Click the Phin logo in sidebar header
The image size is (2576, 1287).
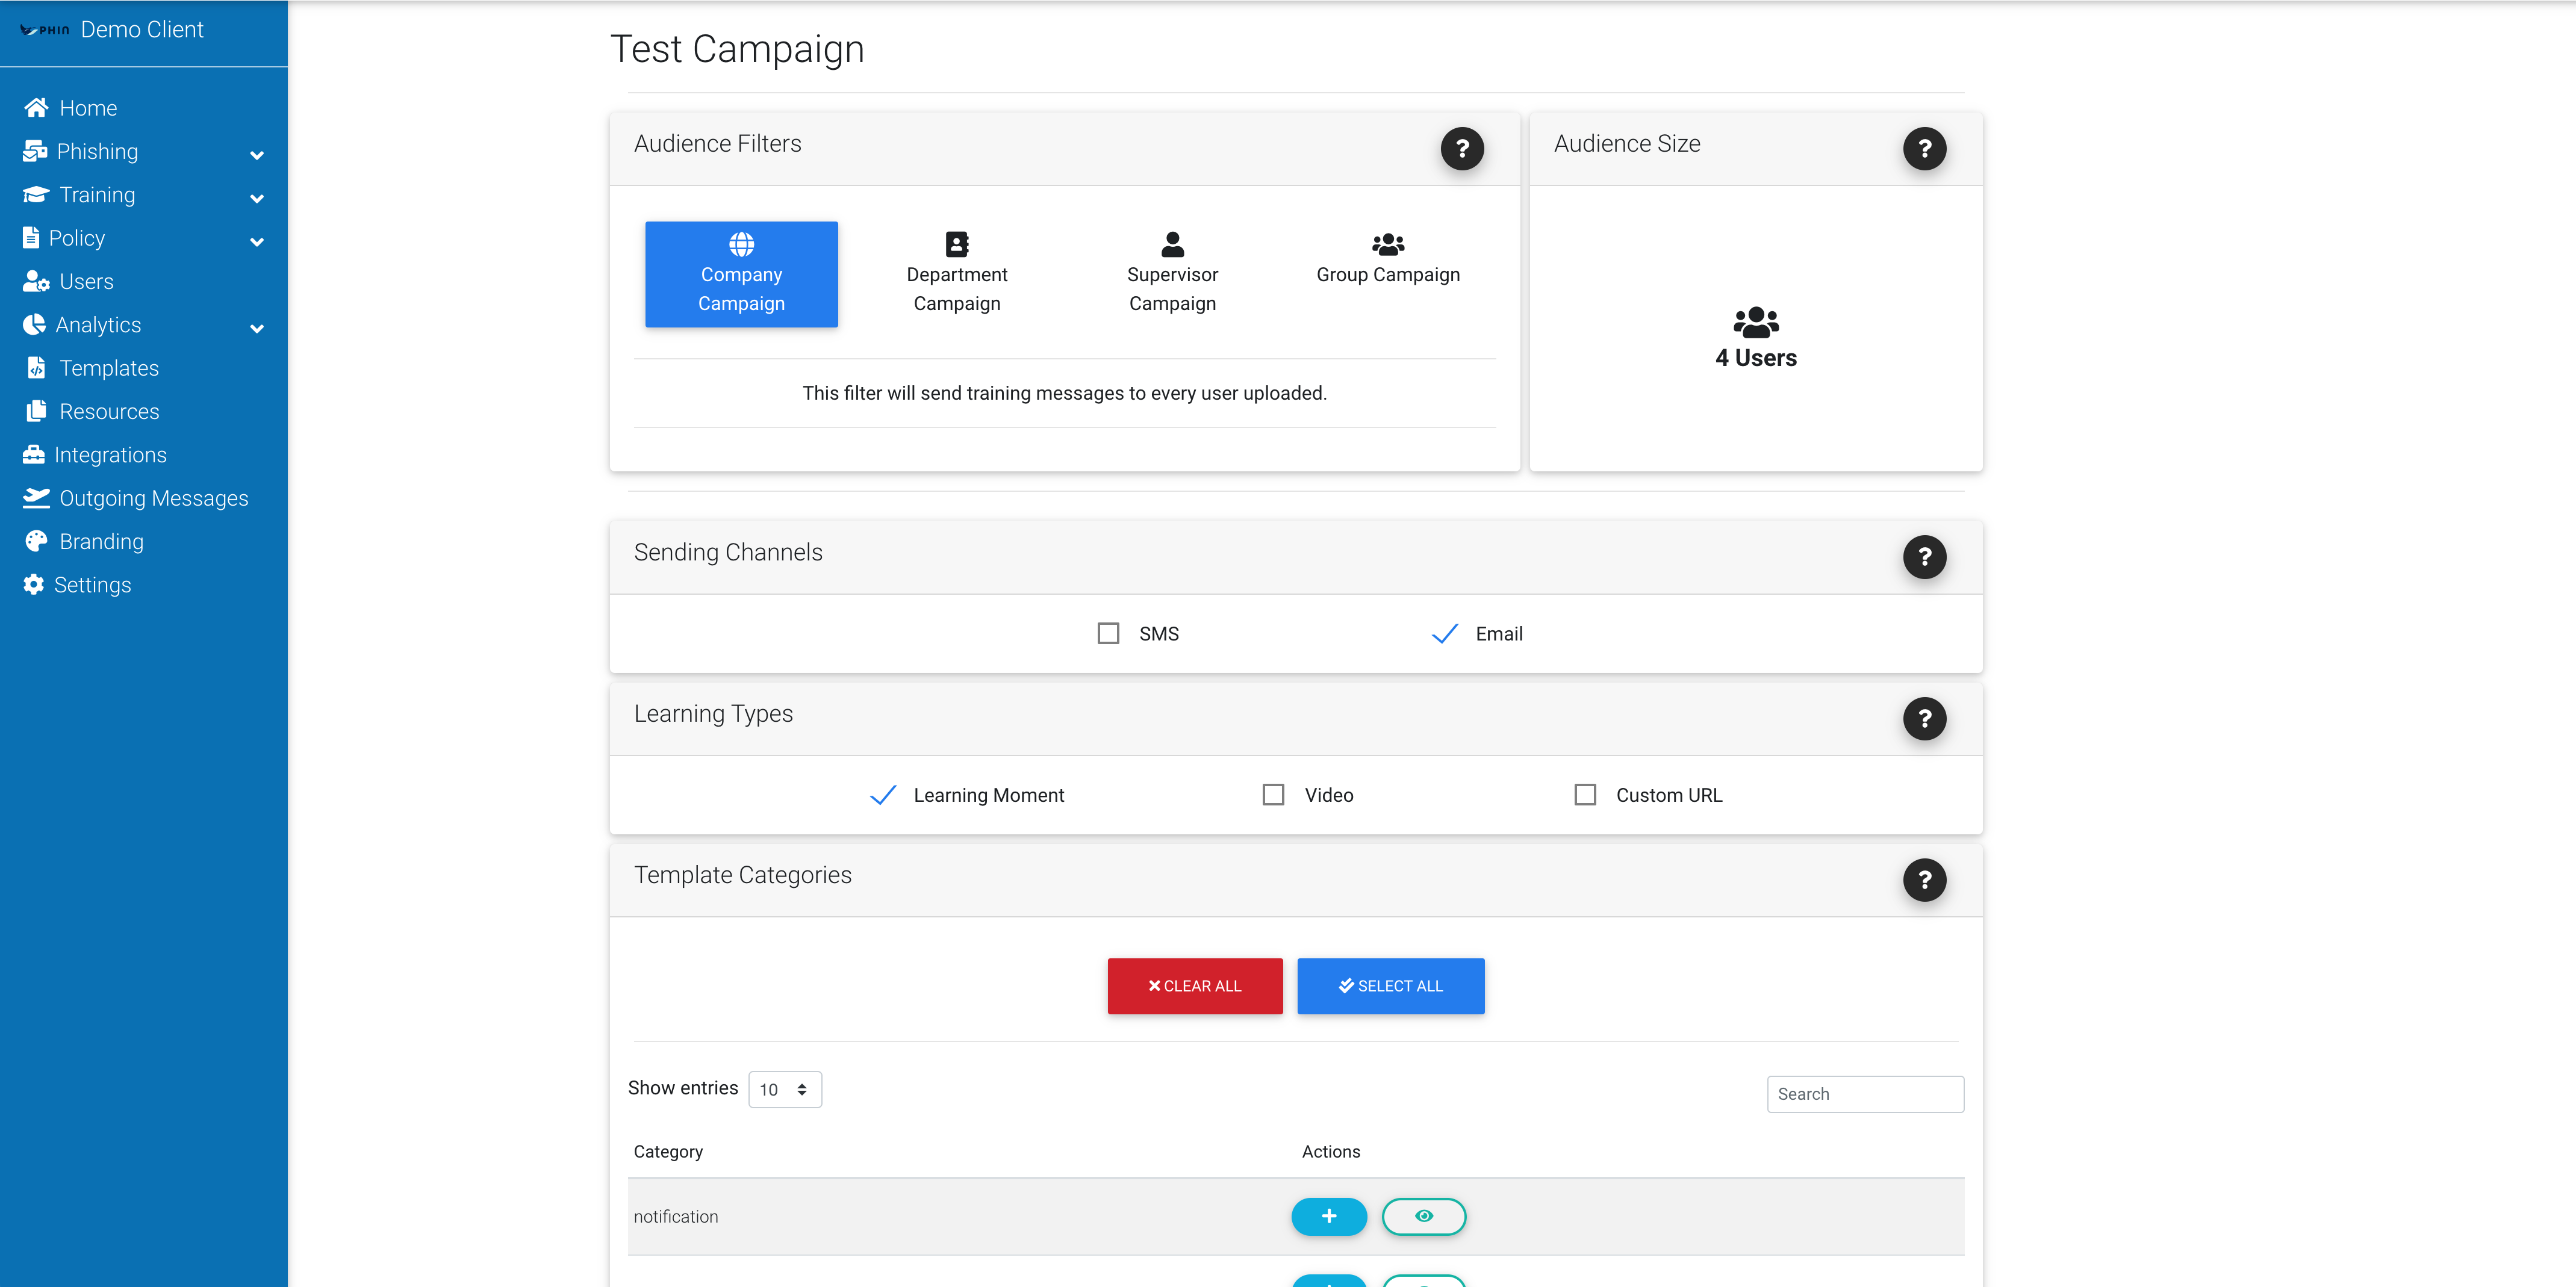(44, 30)
